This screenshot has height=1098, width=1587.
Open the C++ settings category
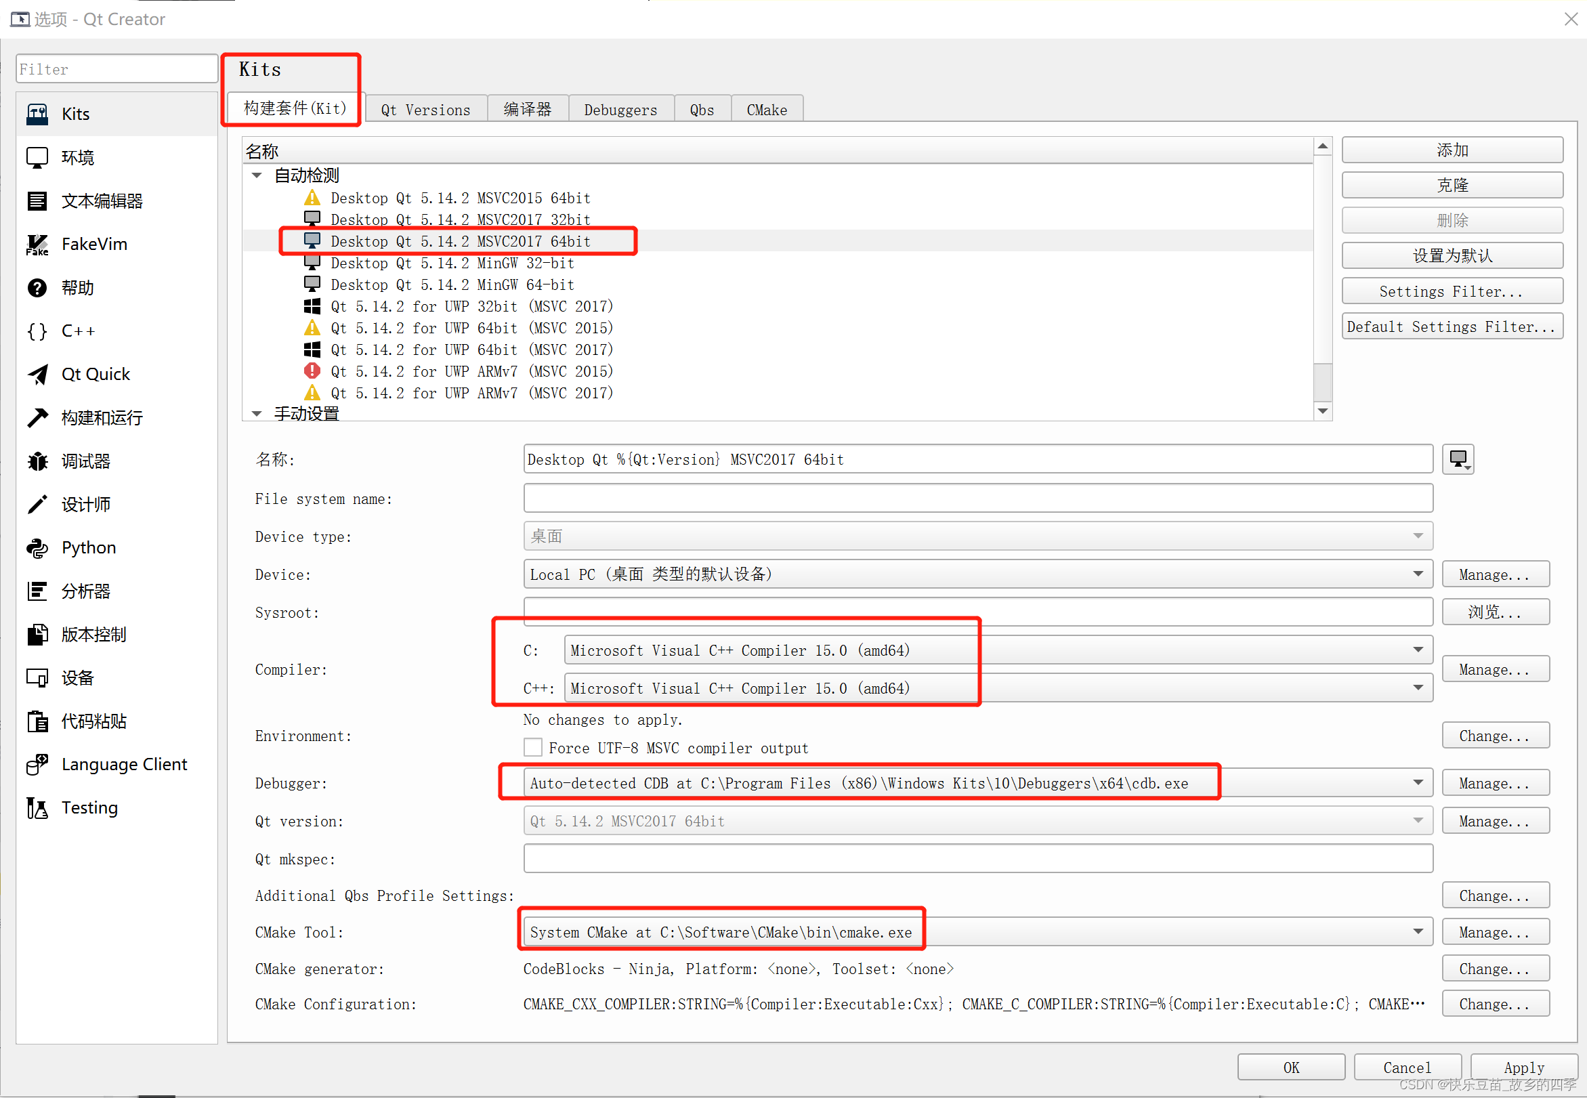tap(117, 331)
